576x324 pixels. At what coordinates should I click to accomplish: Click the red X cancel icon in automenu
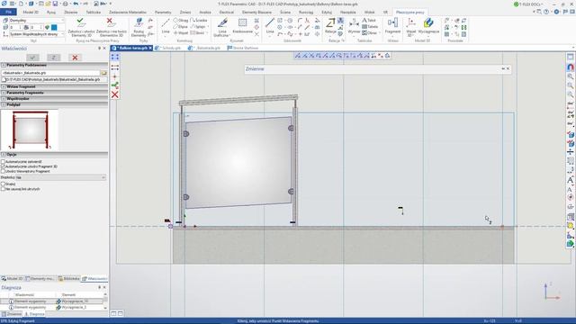click(115, 94)
